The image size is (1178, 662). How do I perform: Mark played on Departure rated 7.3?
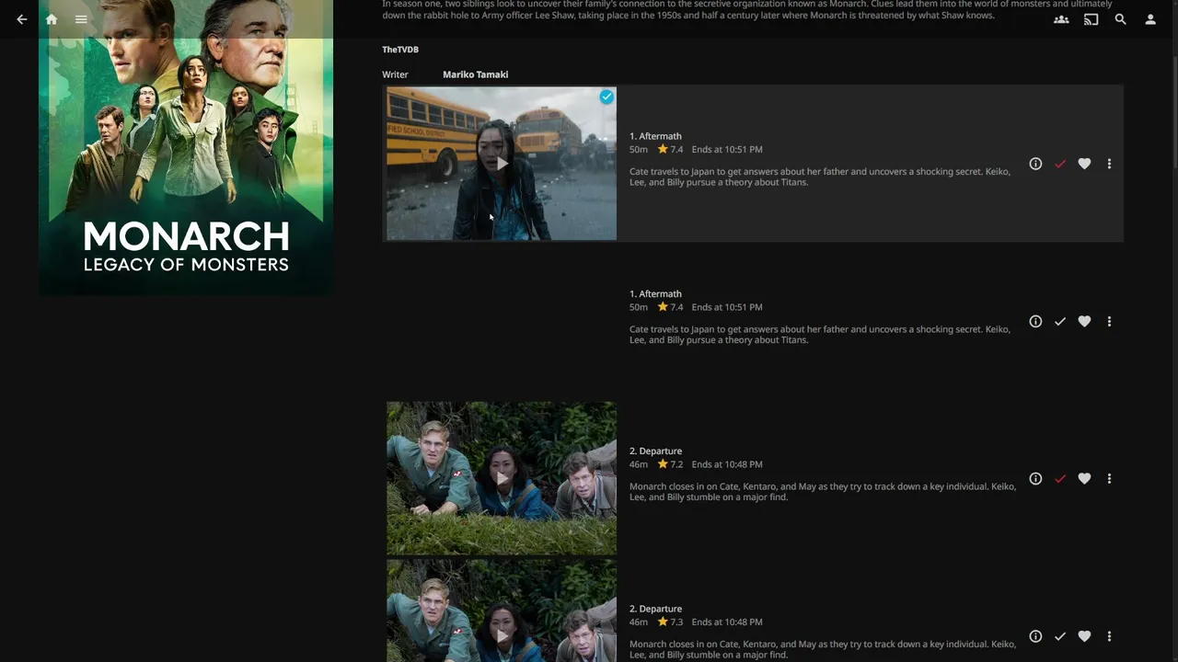coord(1060,636)
